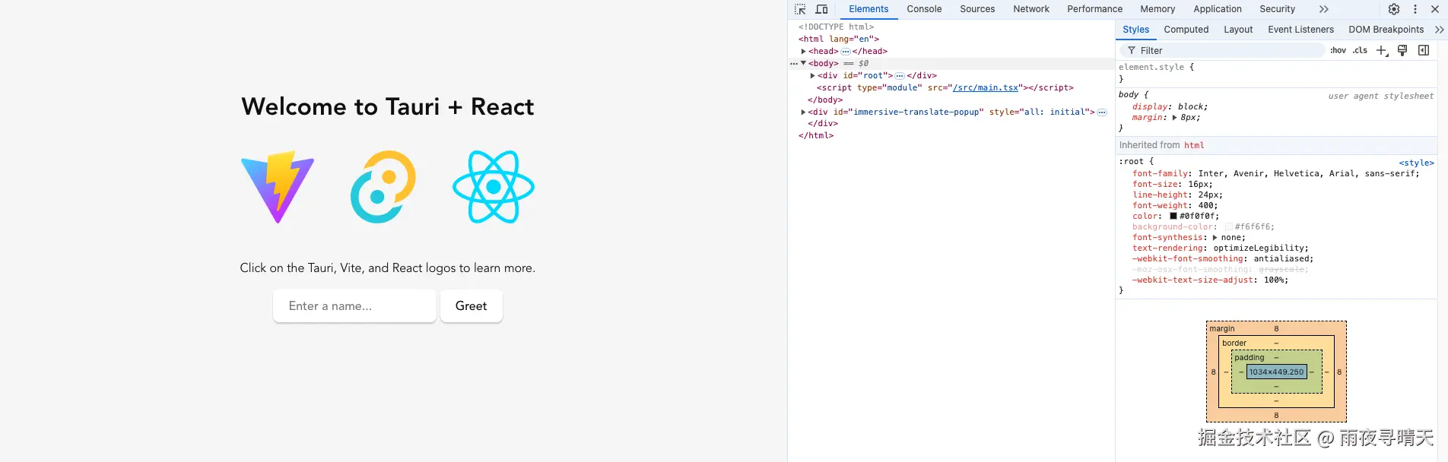Select the html lang="en" element row
The width and height of the screenshot is (1448, 462).
pos(839,39)
